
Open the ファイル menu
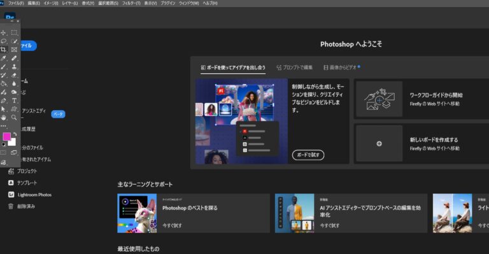click(x=15, y=3)
